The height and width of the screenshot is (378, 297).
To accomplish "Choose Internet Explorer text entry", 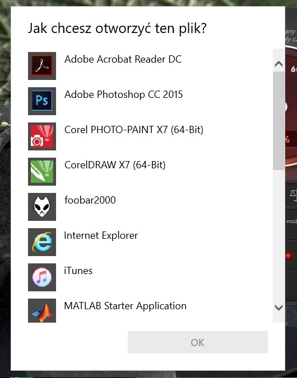I will pyautogui.click(x=101, y=235).
